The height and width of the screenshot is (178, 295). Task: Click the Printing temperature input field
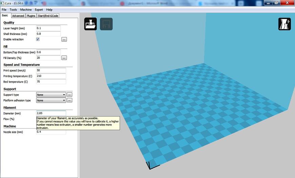[51, 76]
